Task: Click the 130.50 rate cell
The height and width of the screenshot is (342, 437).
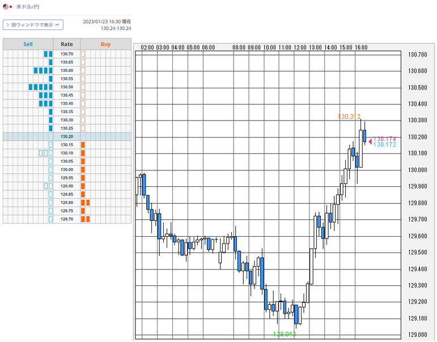Action: coord(67,87)
